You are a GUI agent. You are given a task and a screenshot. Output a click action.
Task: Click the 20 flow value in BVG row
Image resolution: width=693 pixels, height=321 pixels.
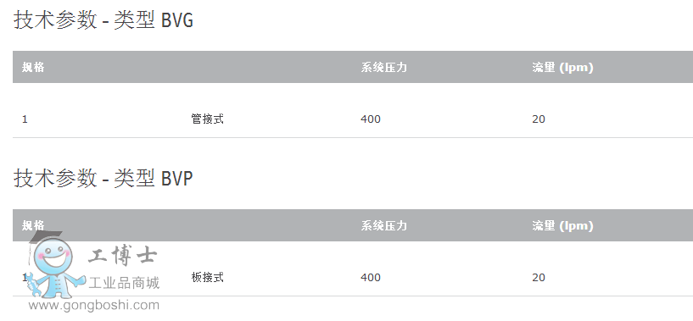[x=539, y=119]
